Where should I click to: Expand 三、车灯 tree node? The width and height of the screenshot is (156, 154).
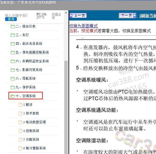[x=22, y=35]
